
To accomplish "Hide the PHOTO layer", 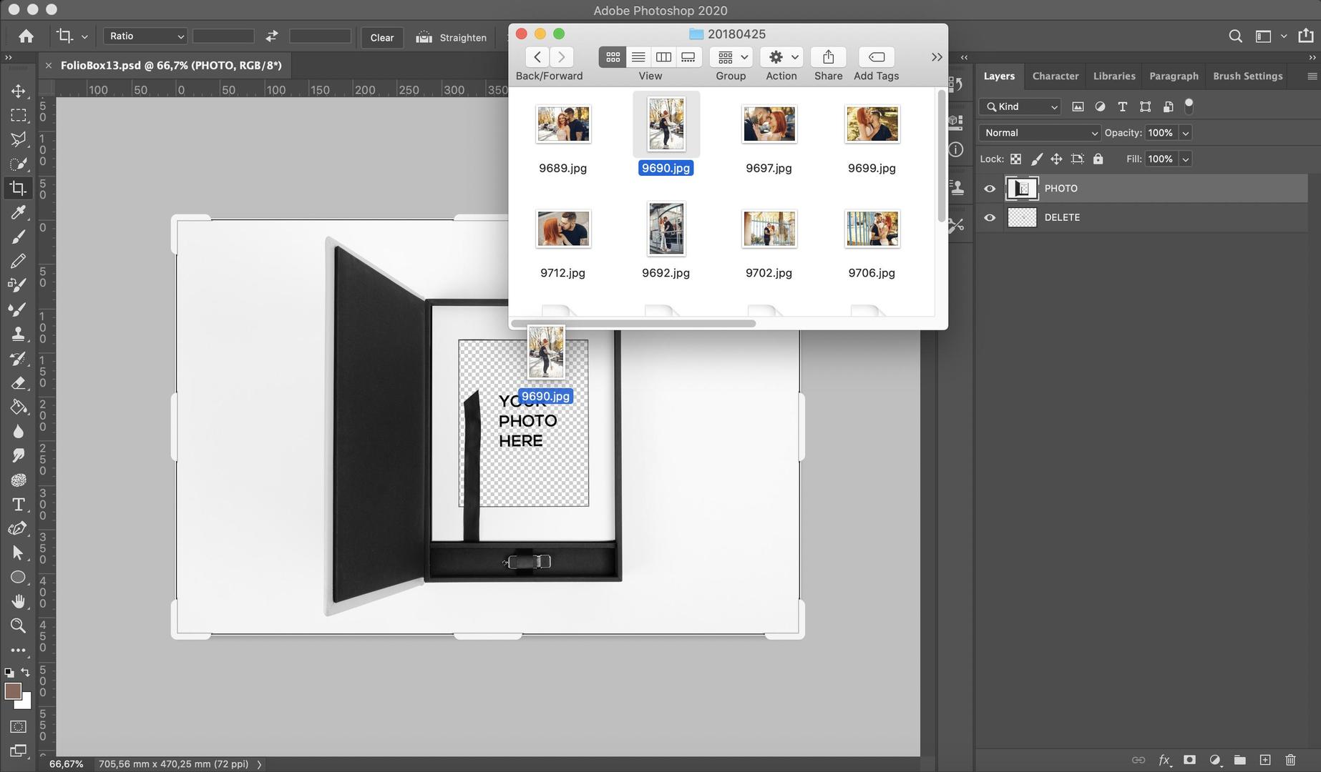I will point(990,188).
